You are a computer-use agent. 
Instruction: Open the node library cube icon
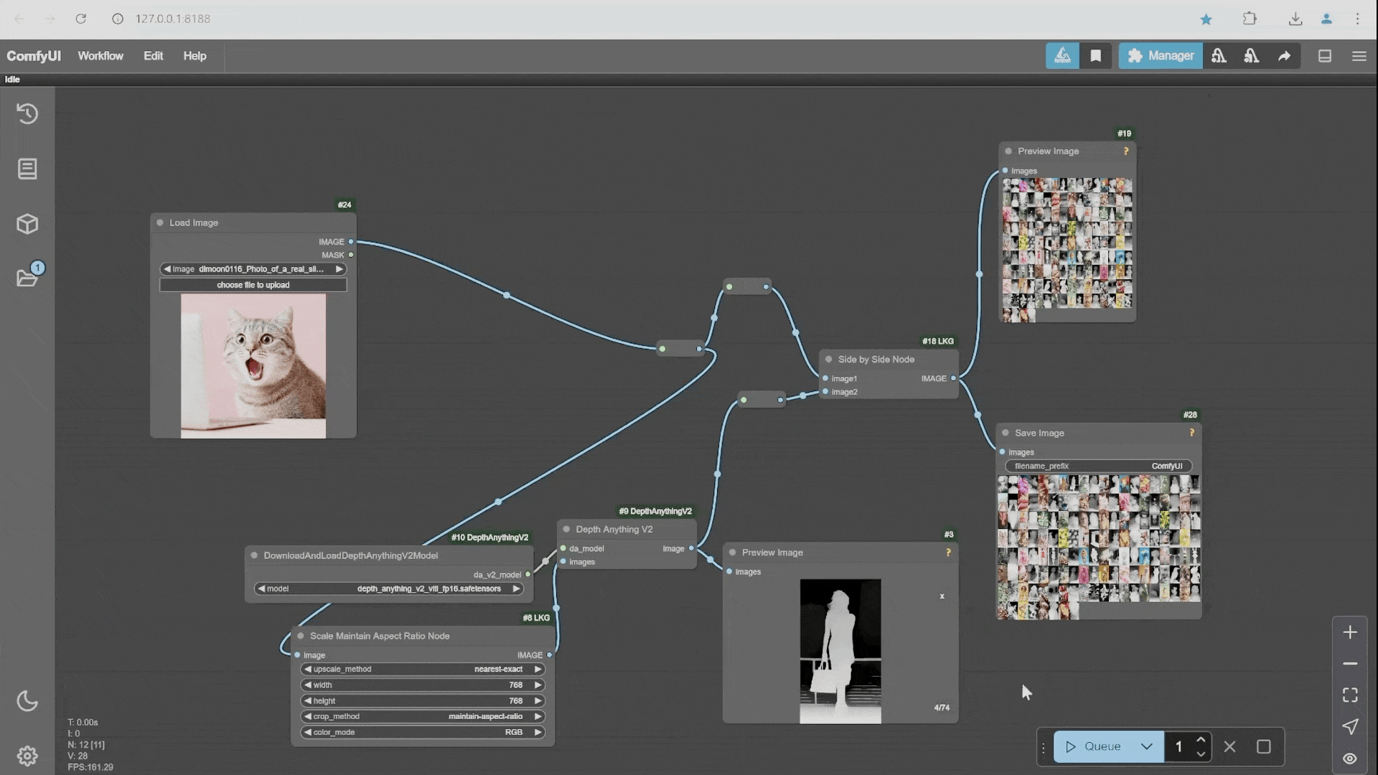[x=27, y=224]
